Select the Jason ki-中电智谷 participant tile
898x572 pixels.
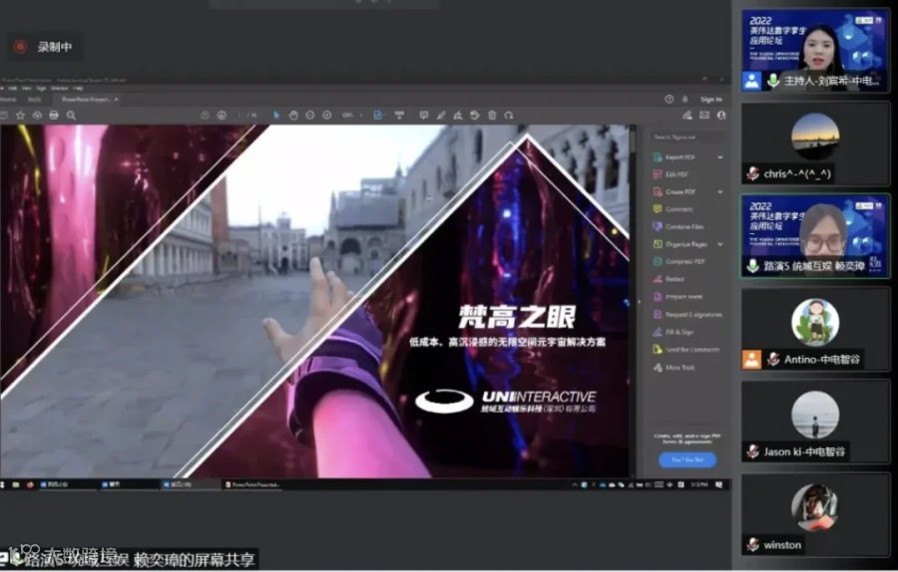point(815,422)
